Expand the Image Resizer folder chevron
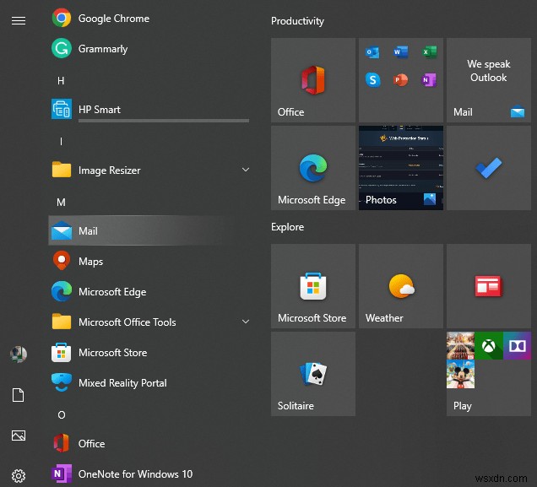Viewport: 537px width, 487px height. (246, 170)
